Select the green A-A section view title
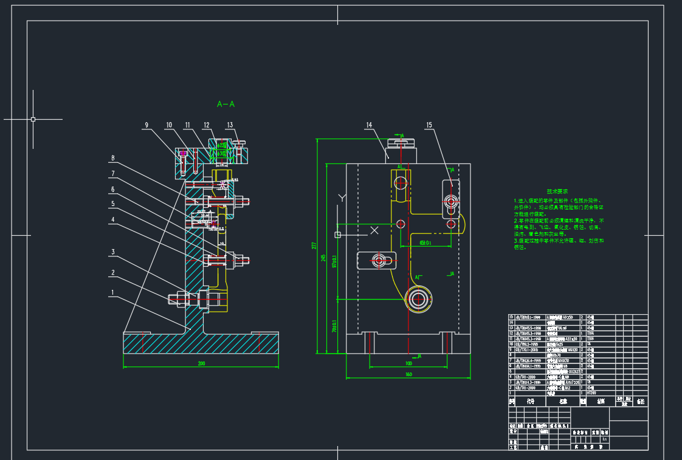Screen dimensions: 682x460 click(226, 105)
